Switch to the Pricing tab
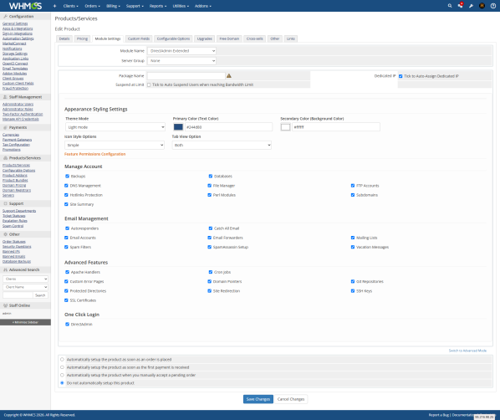Image resolution: width=500 pixels, height=420 pixels. (82, 38)
